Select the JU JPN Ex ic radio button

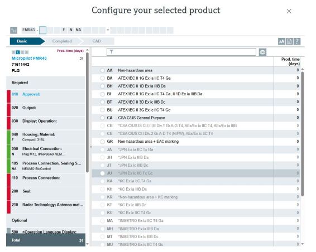(102, 173)
